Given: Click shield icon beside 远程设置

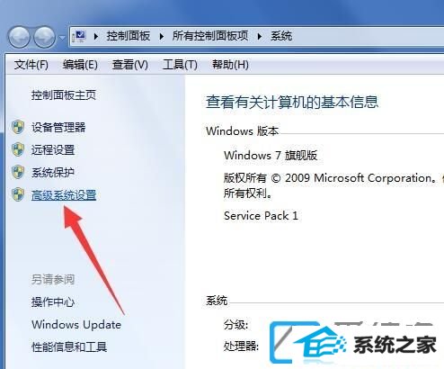Looking at the screenshot, I should 18,149.
